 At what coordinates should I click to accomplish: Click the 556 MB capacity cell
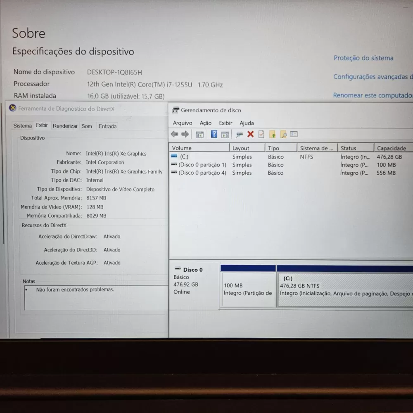pyautogui.click(x=386, y=173)
